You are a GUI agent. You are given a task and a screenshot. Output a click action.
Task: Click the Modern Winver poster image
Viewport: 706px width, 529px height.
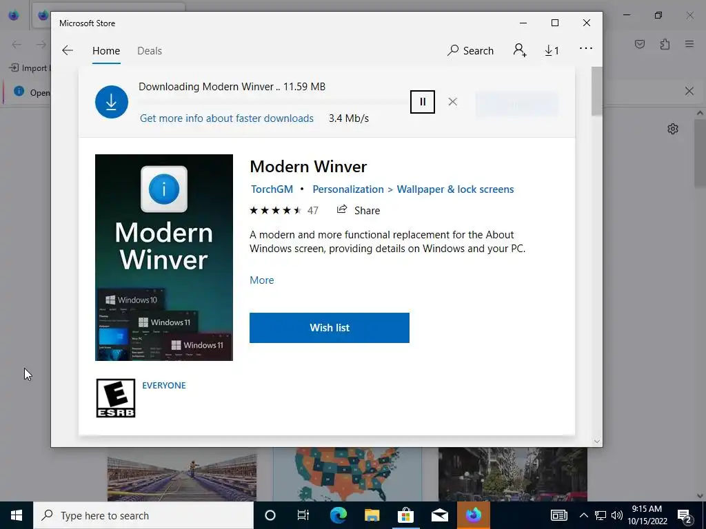[x=164, y=258]
